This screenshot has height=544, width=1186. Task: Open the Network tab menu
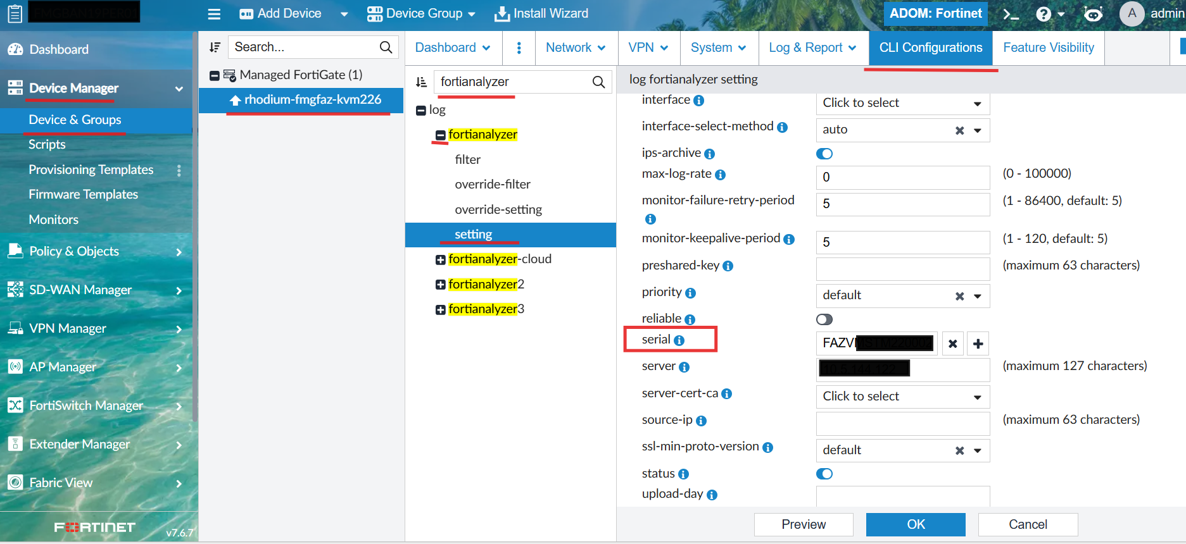pyautogui.click(x=576, y=47)
